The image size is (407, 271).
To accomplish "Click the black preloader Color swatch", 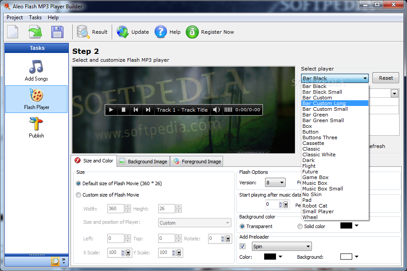I will pos(270,257).
